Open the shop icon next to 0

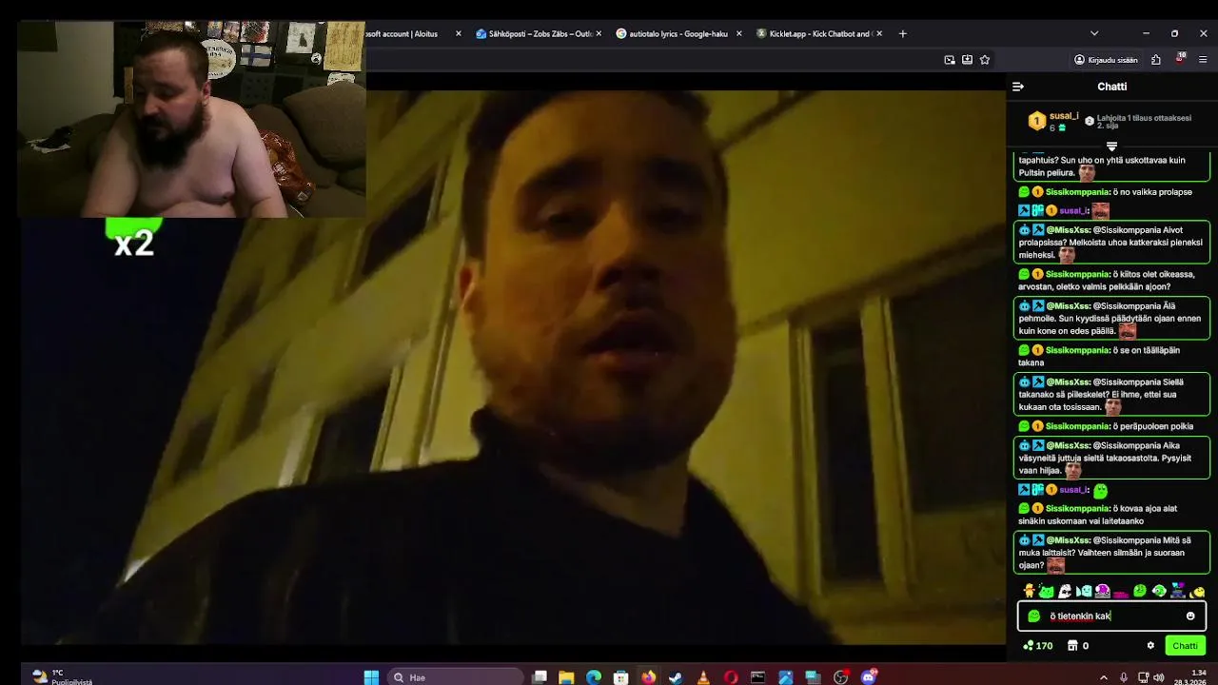pyautogui.click(x=1072, y=645)
